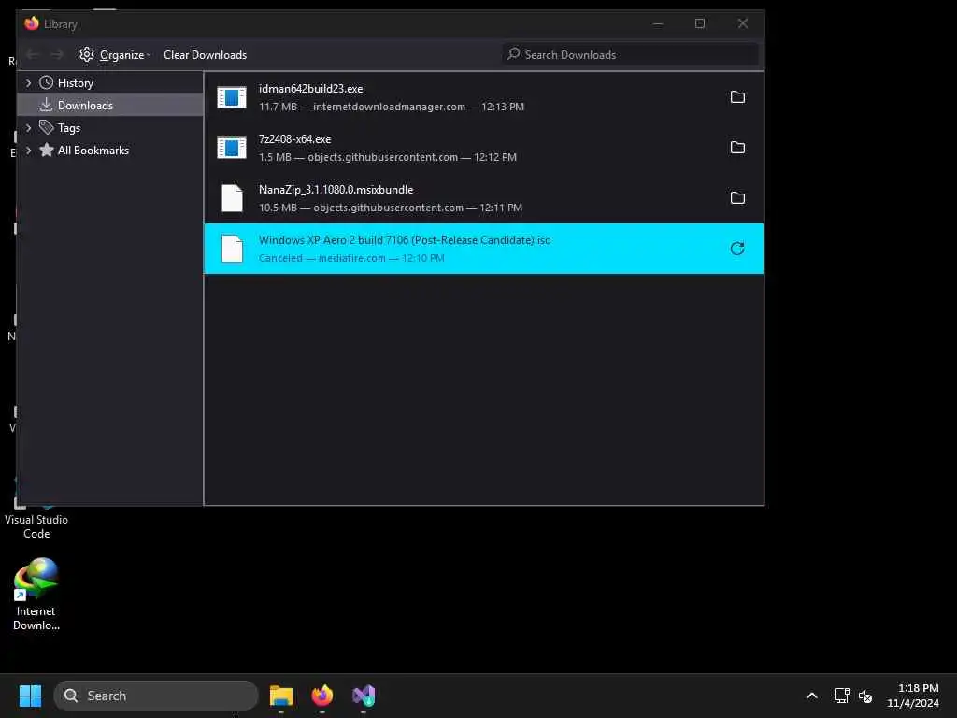Image resolution: width=957 pixels, height=718 pixels.
Task: Open Visual Studio from the taskbar
Action: pos(364,696)
